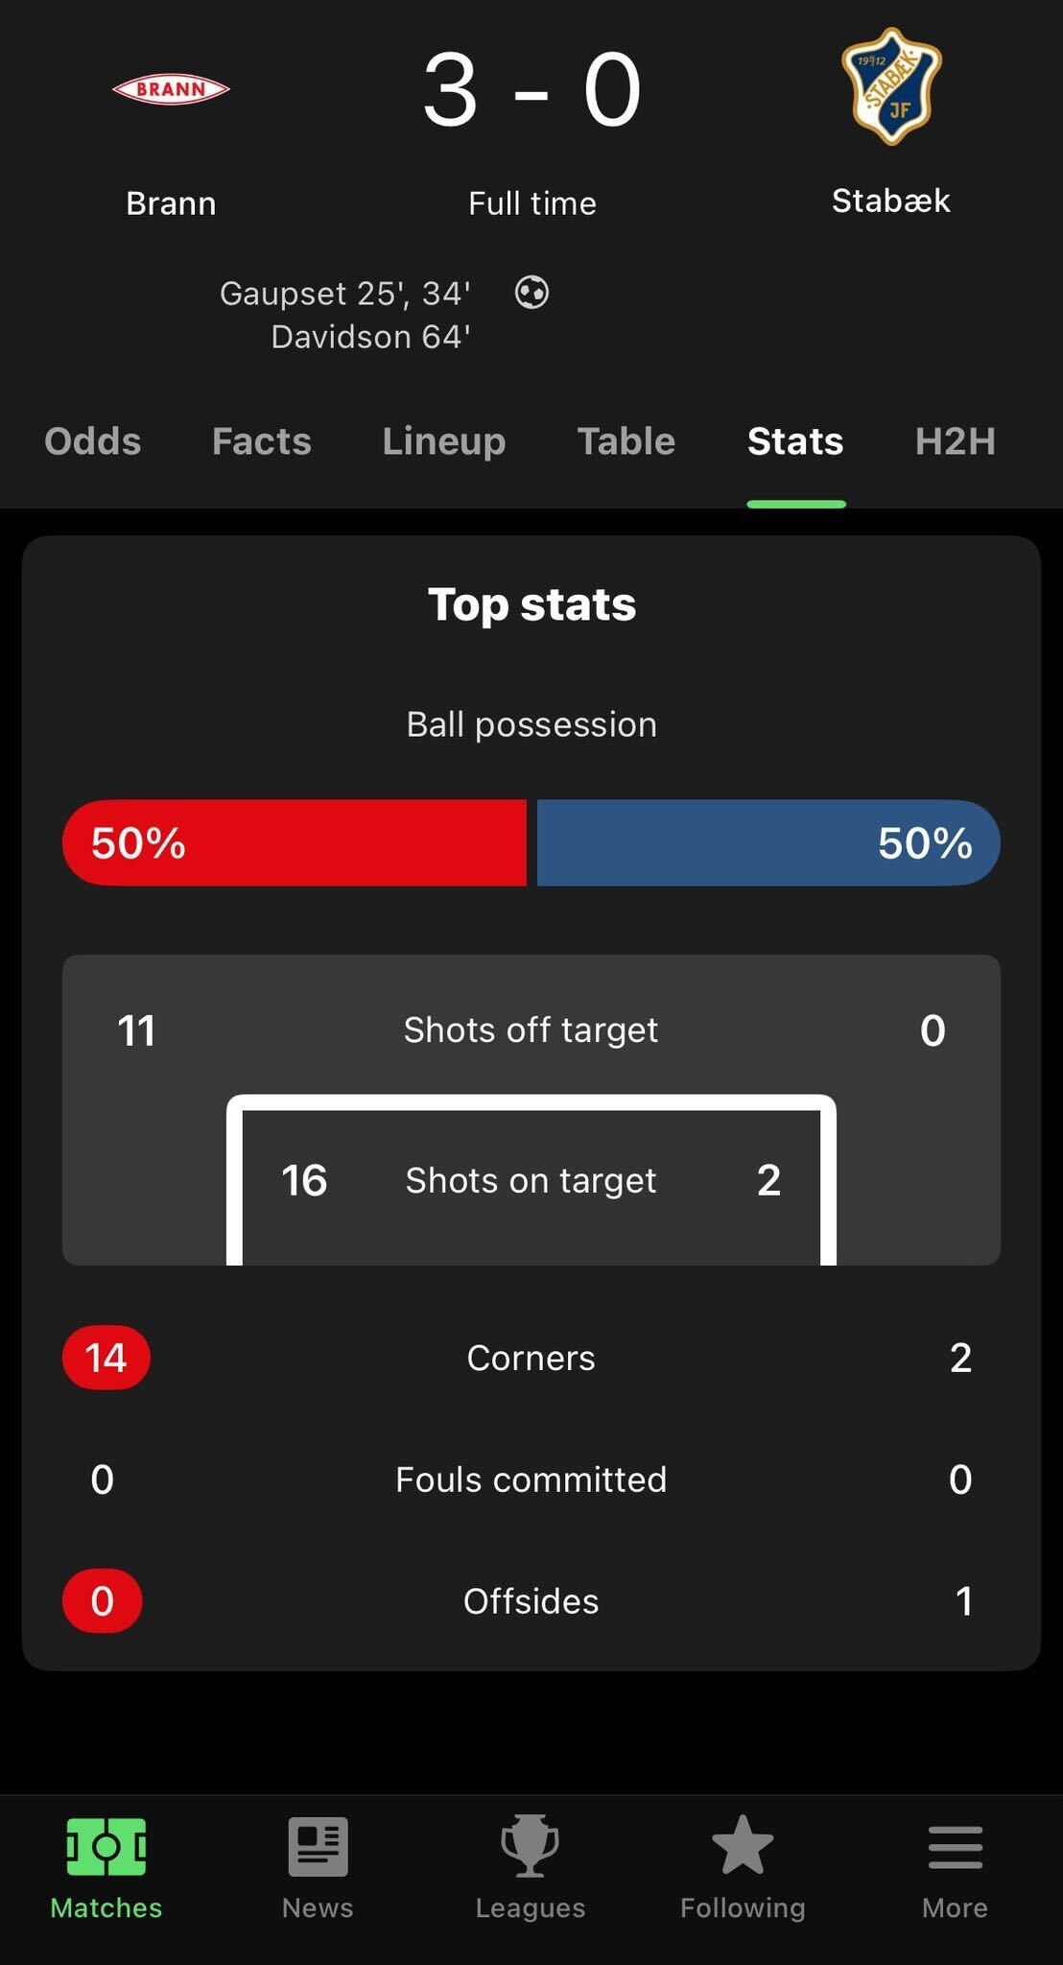Open the H2H tab
Viewport: 1063px width, 1965px height.
coord(956,441)
